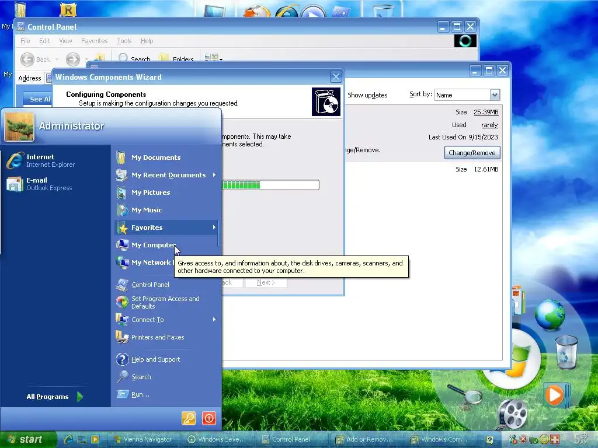Image resolution: width=598 pixels, height=448 pixels.
Task: Open the Recycle Bin desktop icon
Action: (566, 352)
